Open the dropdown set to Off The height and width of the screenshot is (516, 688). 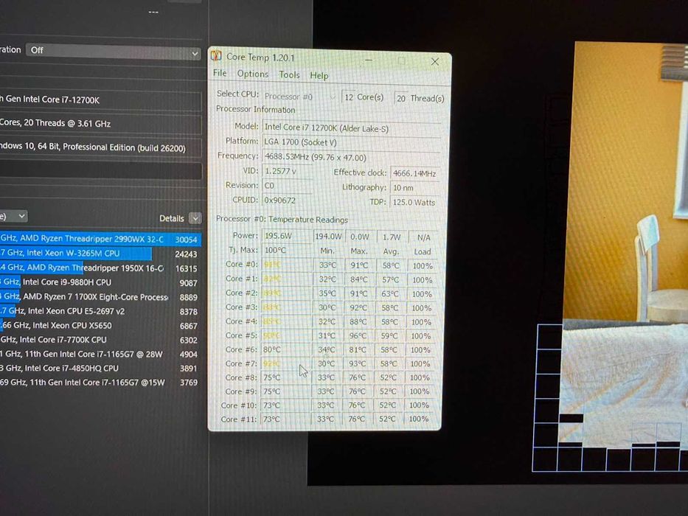pyautogui.click(x=114, y=51)
